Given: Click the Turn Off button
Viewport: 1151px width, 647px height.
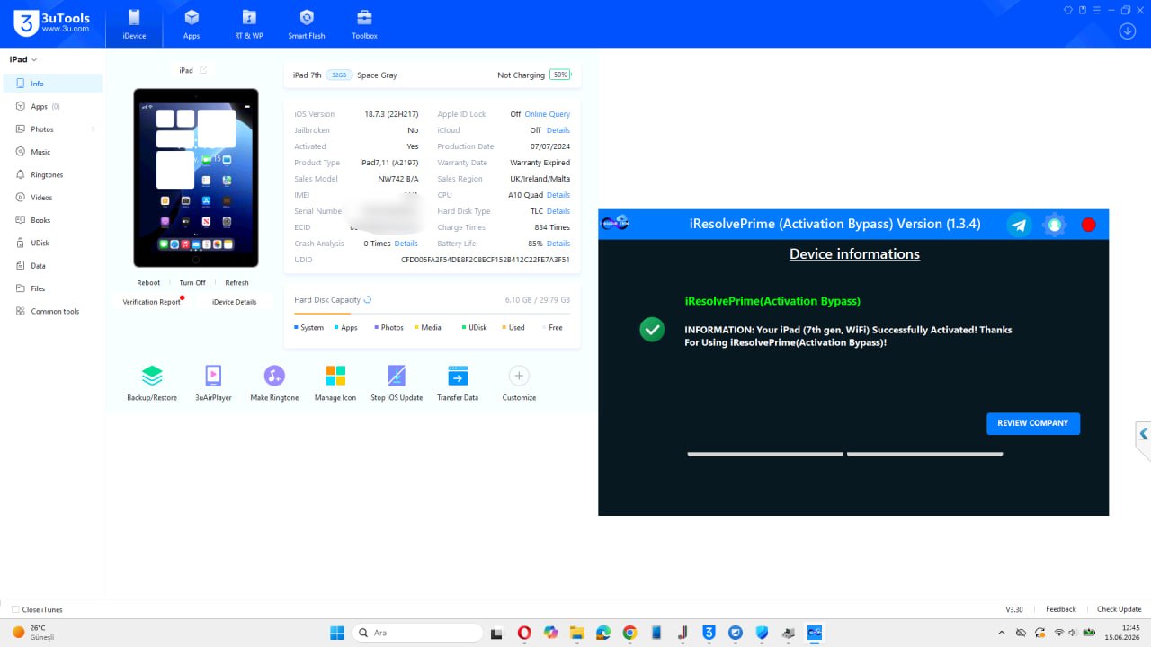Looking at the screenshot, I should [192, 283].
